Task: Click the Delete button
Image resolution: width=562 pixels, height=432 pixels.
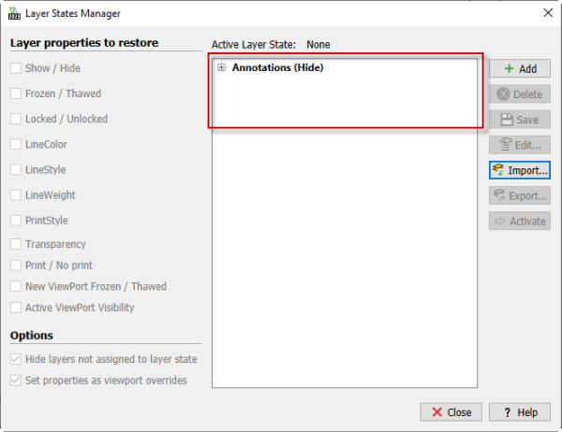Action: point(520,94)
